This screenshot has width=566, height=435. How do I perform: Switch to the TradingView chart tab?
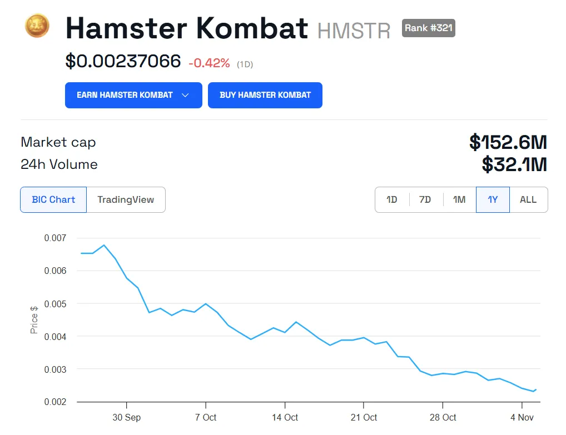click(126, 199)
